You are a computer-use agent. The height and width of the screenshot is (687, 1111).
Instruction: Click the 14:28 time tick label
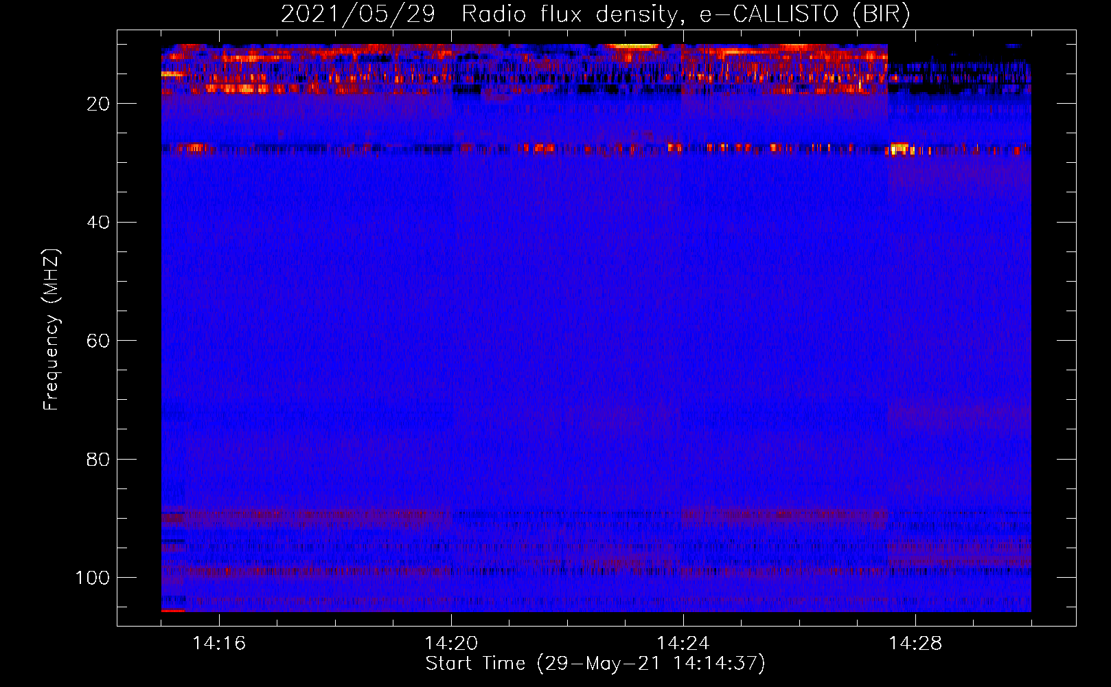click(x=915, y=644)
